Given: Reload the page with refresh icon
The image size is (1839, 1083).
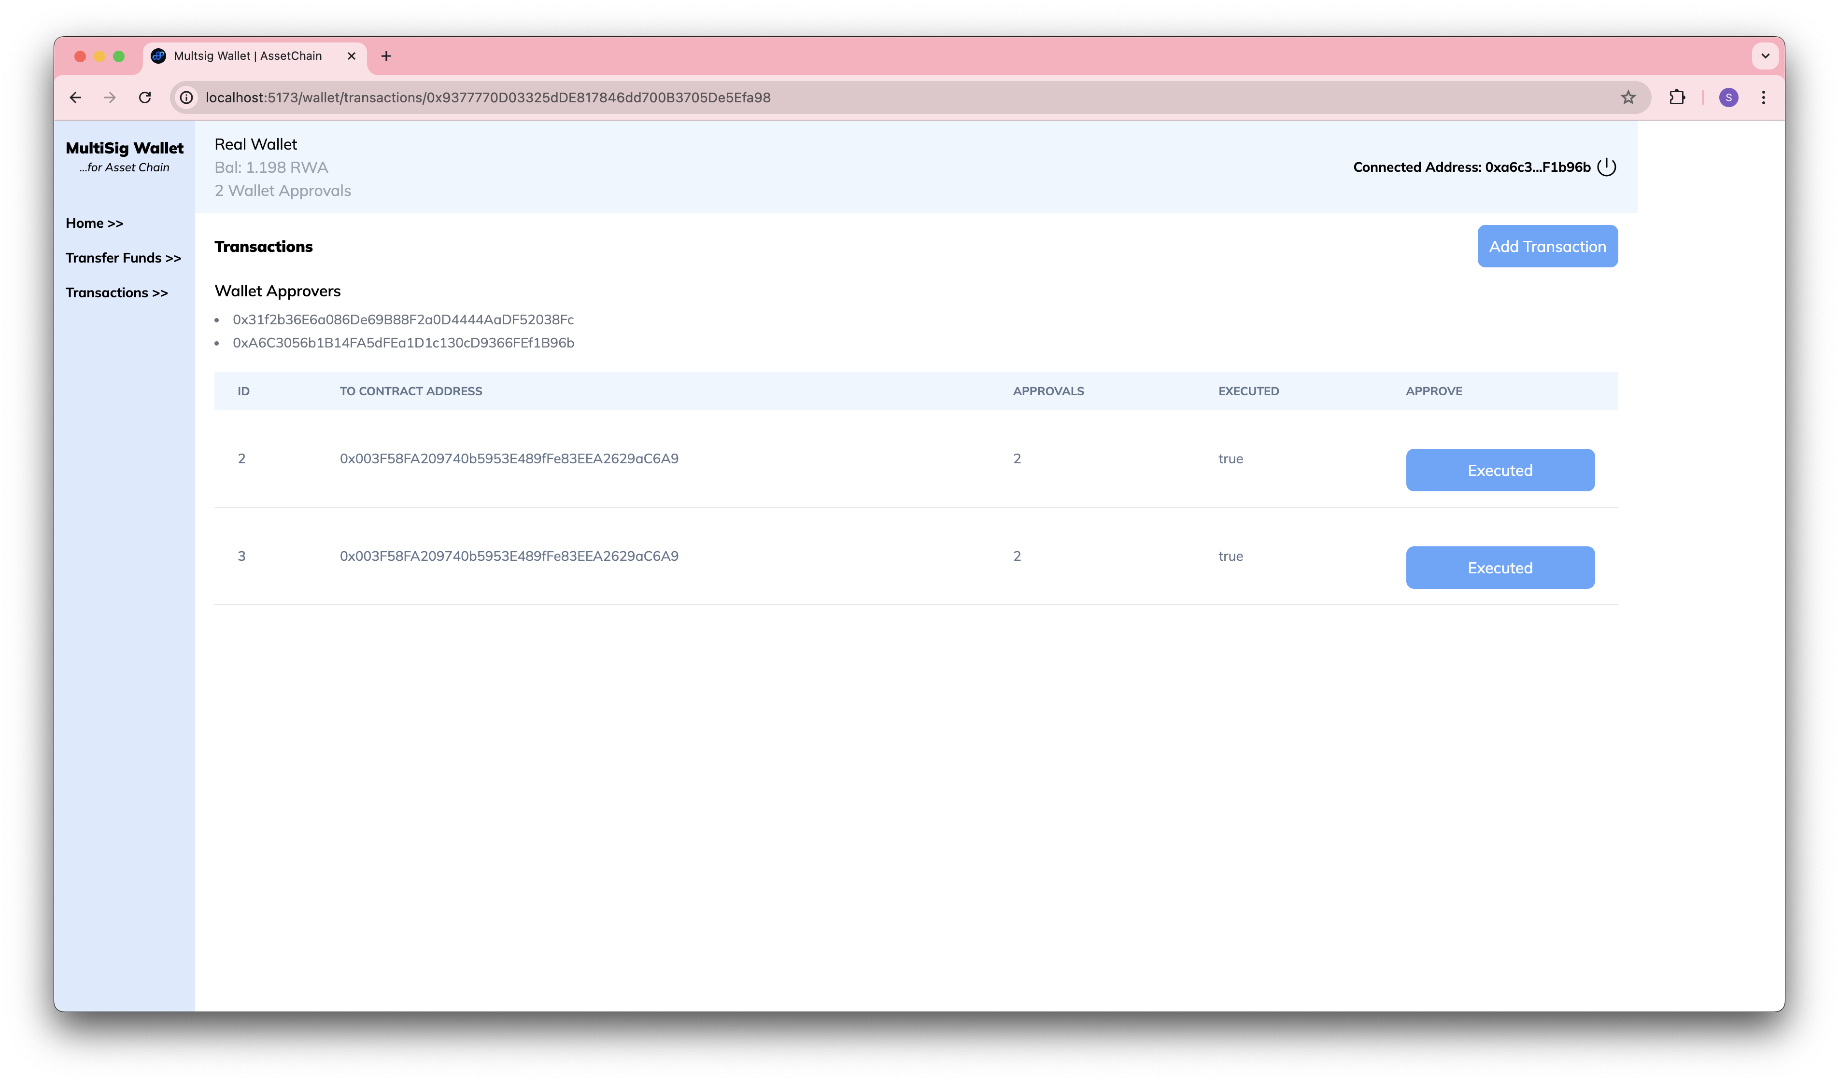Looking at the screenshot, I should (x=145, y=98).
